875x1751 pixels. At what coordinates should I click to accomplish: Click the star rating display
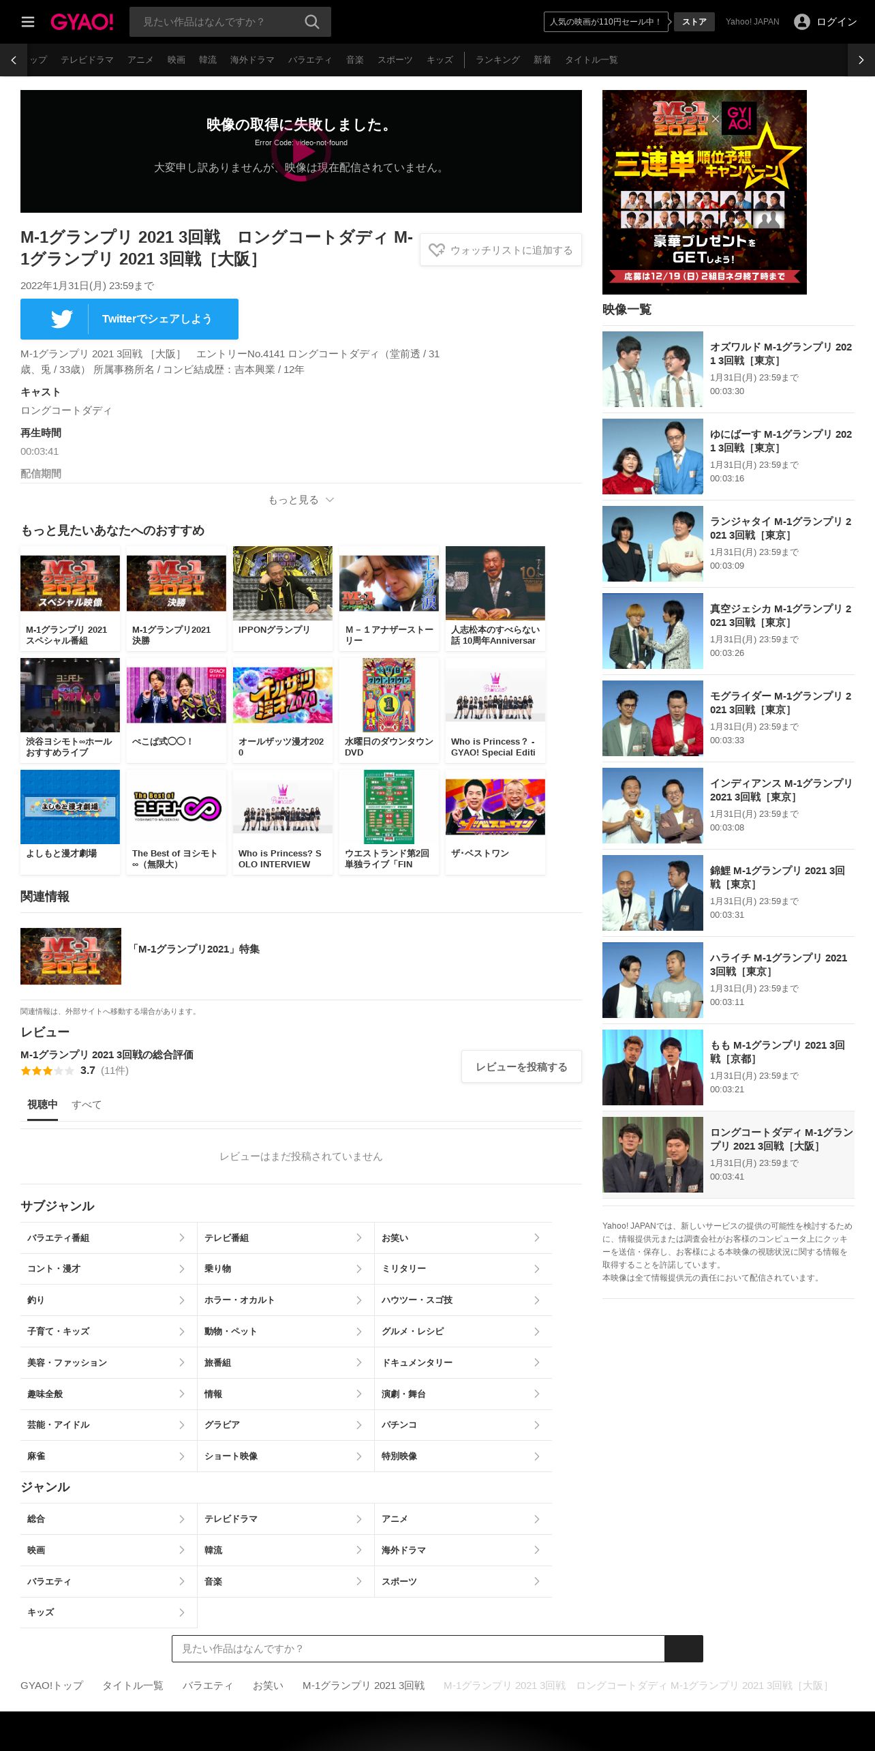47,1071
